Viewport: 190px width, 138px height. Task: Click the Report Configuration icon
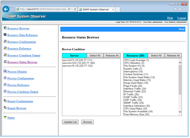click(x=5, y=101)
